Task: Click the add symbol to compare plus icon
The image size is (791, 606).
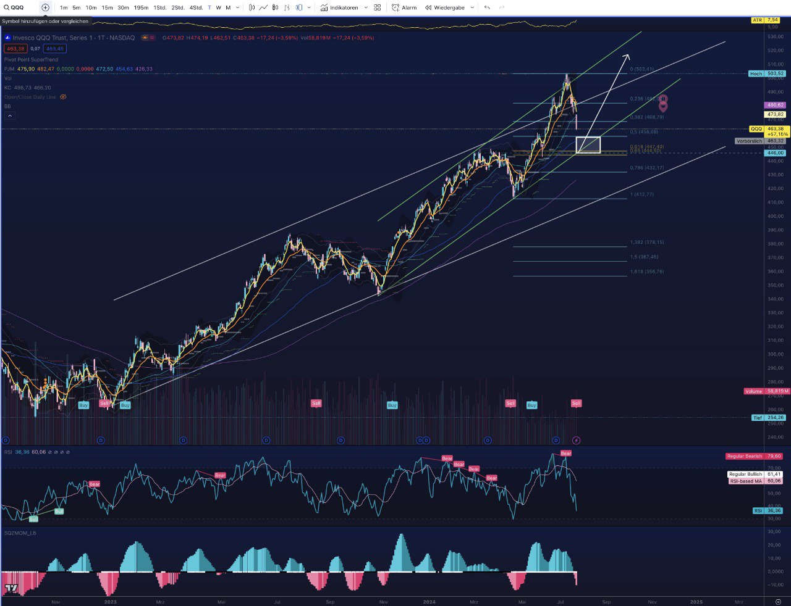Action: click(x=45, y=7)
